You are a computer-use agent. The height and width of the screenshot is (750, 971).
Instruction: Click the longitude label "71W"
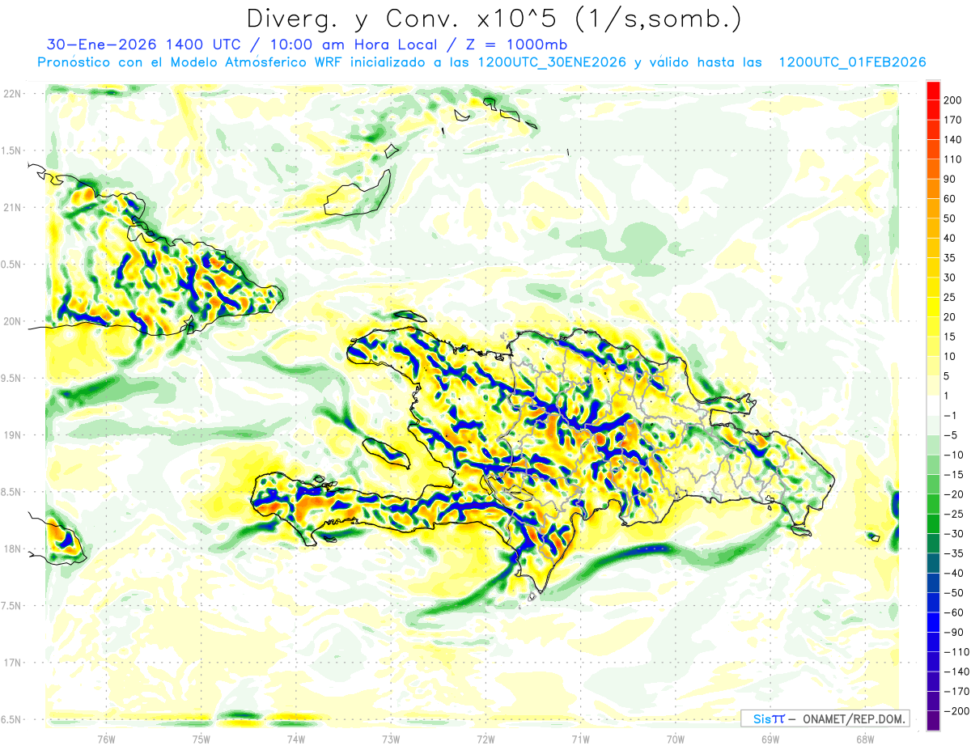pos(580,739)
